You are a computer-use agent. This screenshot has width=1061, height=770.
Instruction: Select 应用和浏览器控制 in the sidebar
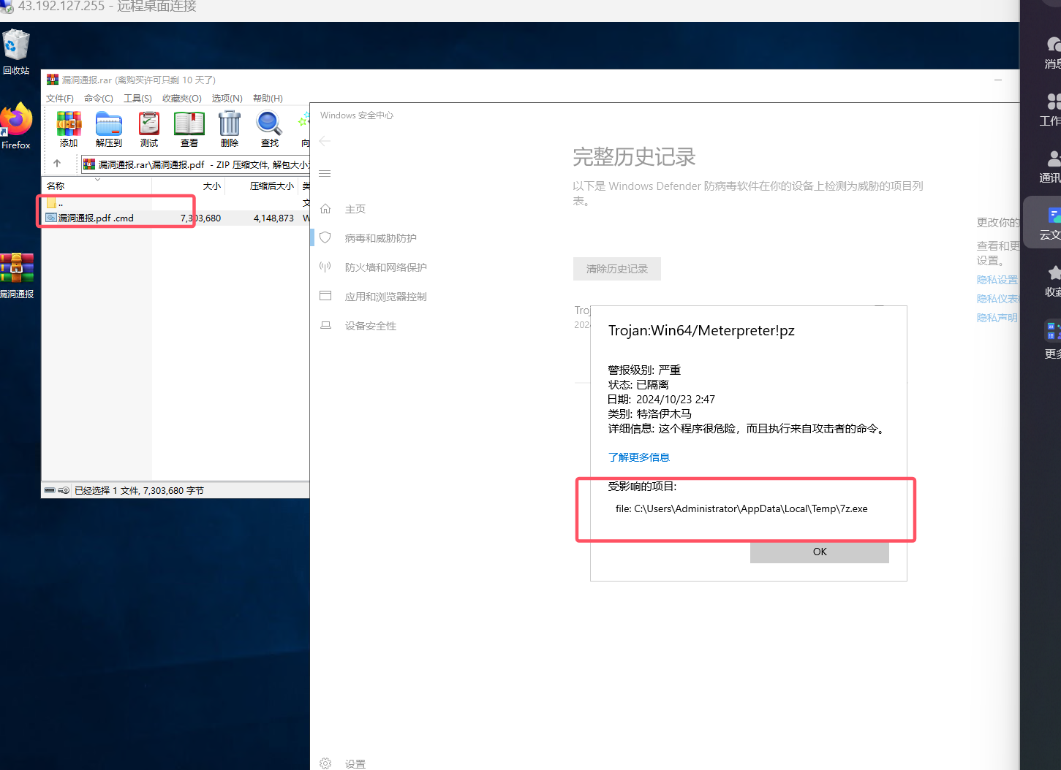click(386, 297)
